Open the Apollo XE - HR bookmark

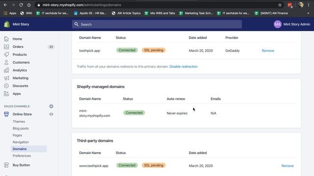90,13
